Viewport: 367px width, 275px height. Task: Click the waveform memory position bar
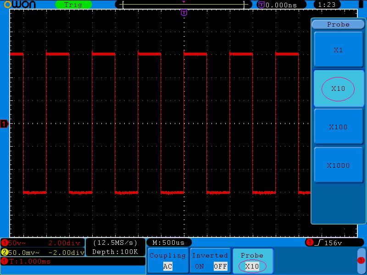[183, 5]
